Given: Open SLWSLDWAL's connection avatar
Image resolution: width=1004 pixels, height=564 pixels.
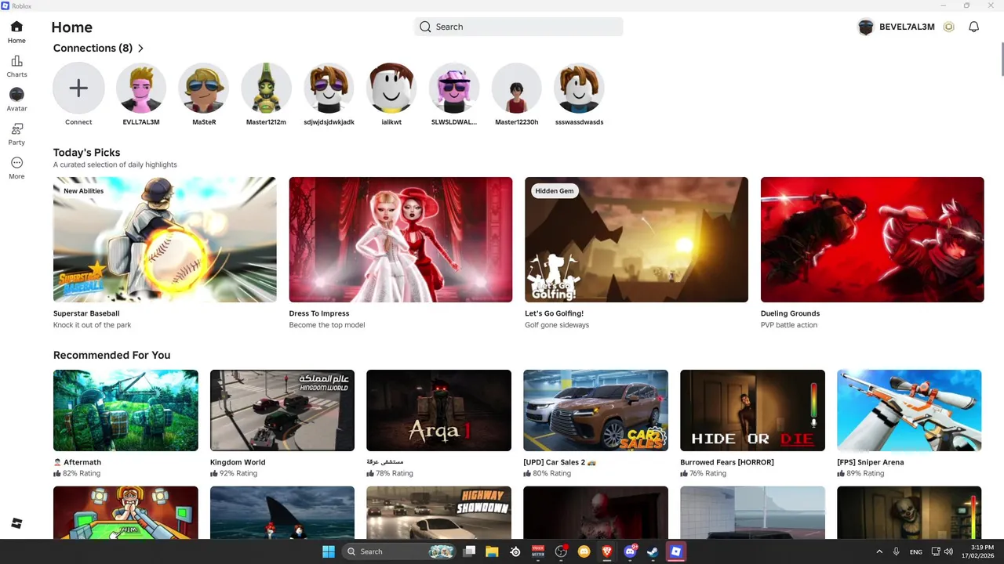Looking at the screenshot, I should (x=454, y=89).
